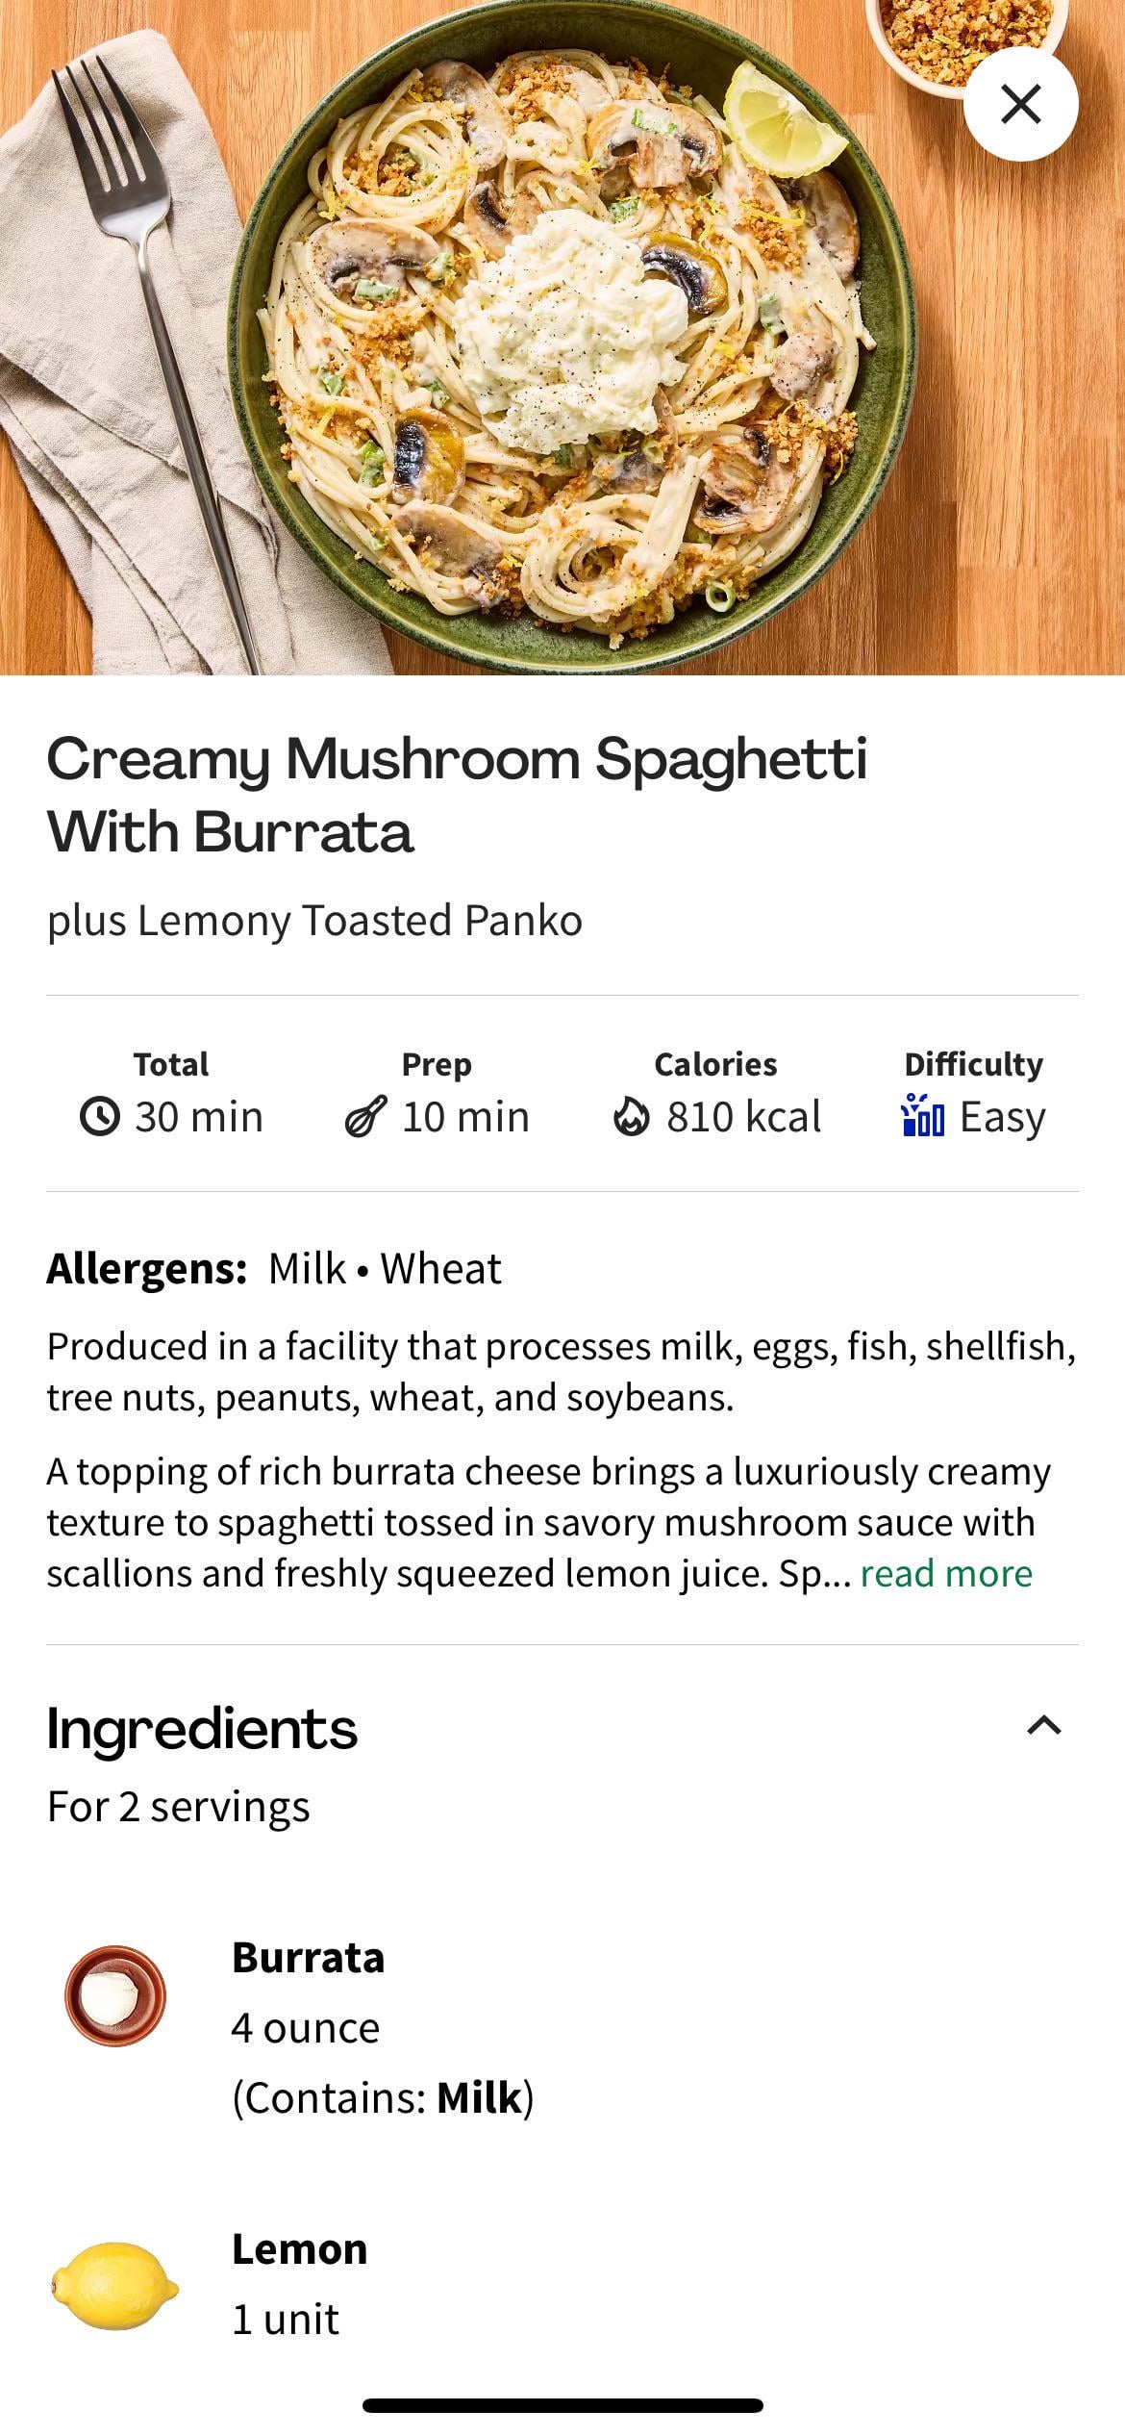Tap the spaghetti dish hero photo

click(562, 337)
